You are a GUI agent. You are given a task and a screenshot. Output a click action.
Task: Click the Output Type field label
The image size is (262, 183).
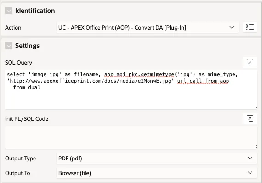coord(21,159)
